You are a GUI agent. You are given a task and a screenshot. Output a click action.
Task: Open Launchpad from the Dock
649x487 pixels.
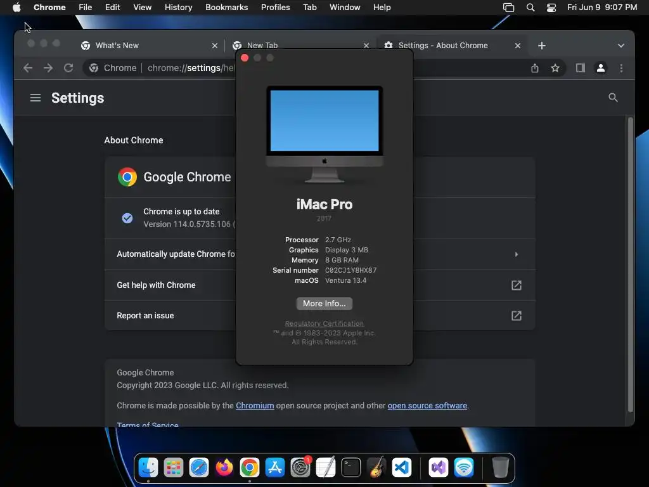[174, 468]
